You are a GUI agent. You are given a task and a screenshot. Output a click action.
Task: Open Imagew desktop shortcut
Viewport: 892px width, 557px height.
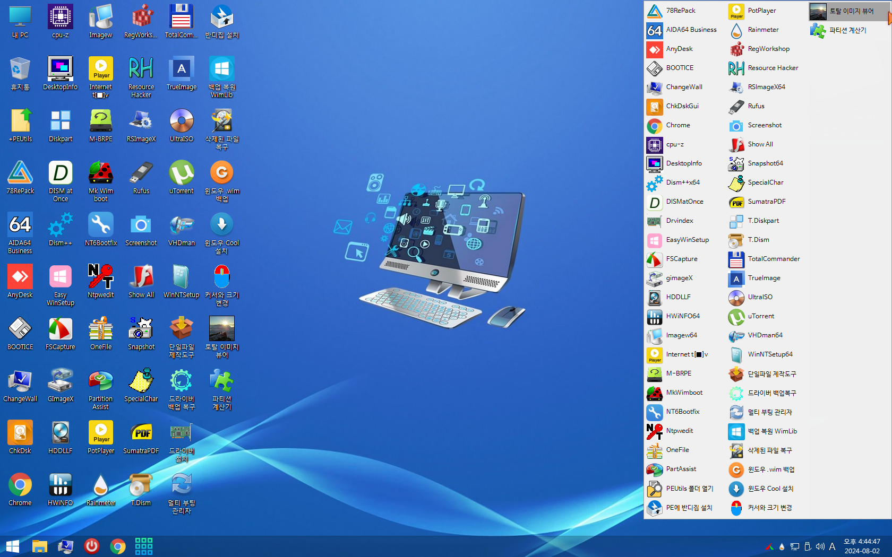pyautogui.click(x=100, y=22)
